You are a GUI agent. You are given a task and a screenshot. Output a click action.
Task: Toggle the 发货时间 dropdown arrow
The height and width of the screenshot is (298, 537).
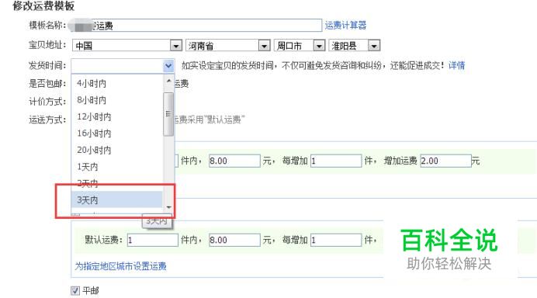168,65
